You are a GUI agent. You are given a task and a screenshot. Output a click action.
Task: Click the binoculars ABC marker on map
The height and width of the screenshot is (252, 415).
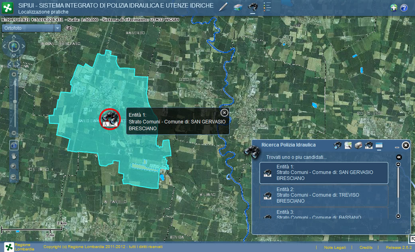(110, 119)
